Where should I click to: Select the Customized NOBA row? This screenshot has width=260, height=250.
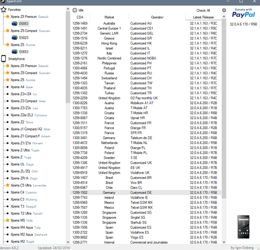pos(146,58)
